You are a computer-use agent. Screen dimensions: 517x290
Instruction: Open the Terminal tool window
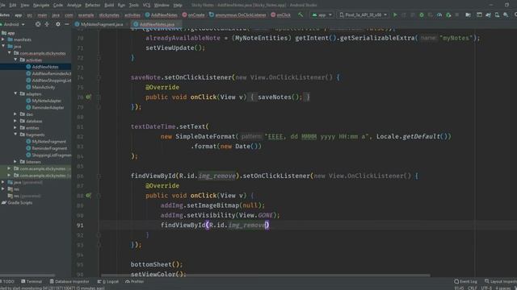(32, 281)
